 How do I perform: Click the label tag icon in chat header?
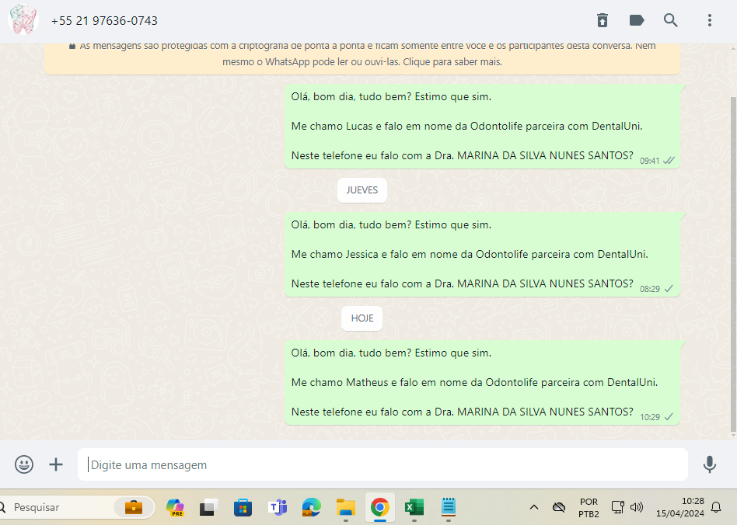coord(637,20)
